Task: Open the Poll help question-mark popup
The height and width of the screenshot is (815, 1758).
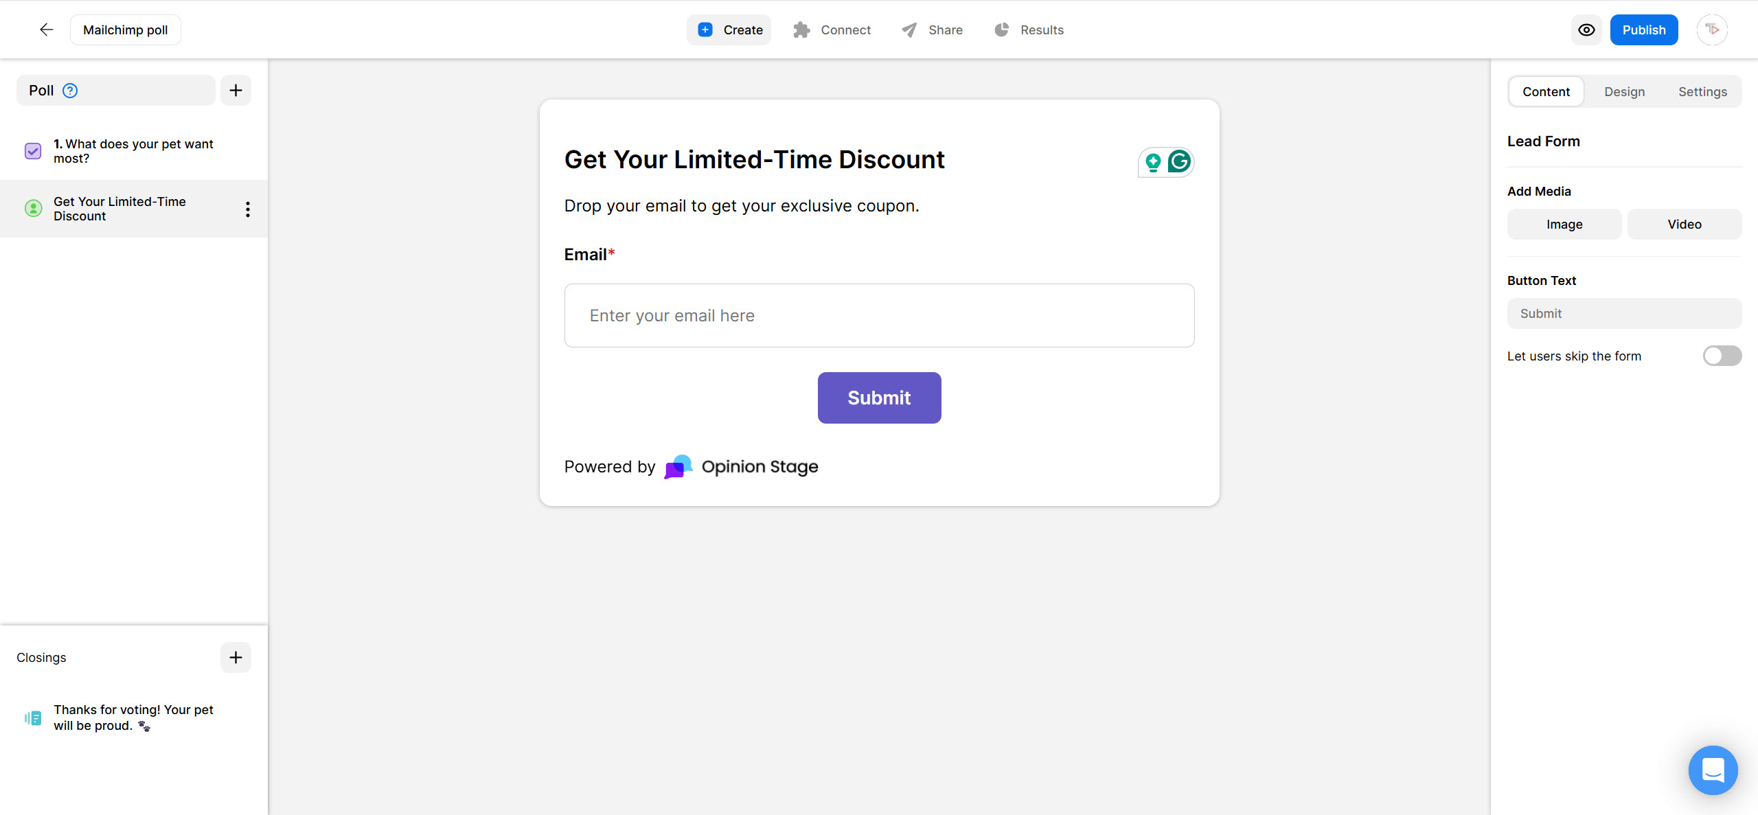Action: [x=69, y=90]
